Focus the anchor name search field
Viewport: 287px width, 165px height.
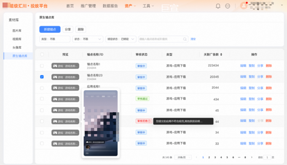click(163, 39)
